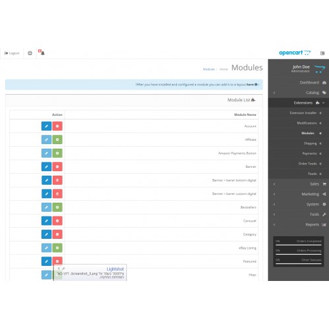
Task: Click the eBay Listing edit pencil
Action: pos(46,248)
